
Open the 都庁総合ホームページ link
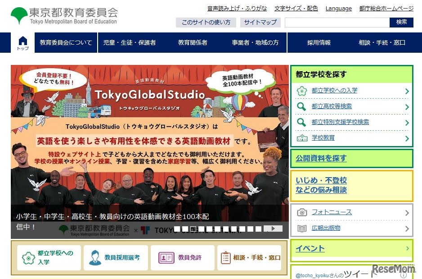[386, 9]
